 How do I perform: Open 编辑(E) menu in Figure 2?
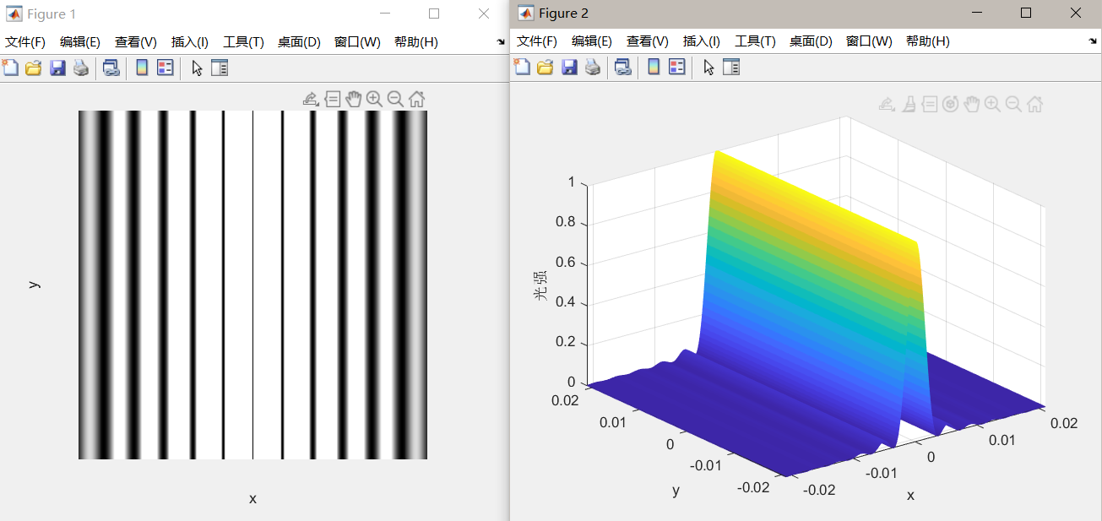592,41
